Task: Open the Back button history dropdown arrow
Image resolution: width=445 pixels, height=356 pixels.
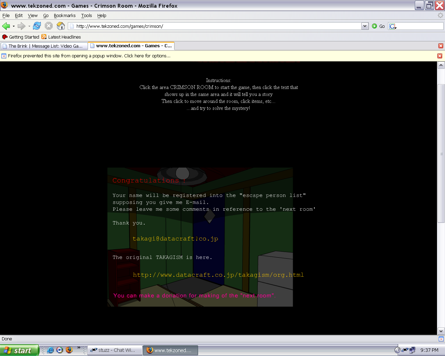Action: (x=14, y=26)
